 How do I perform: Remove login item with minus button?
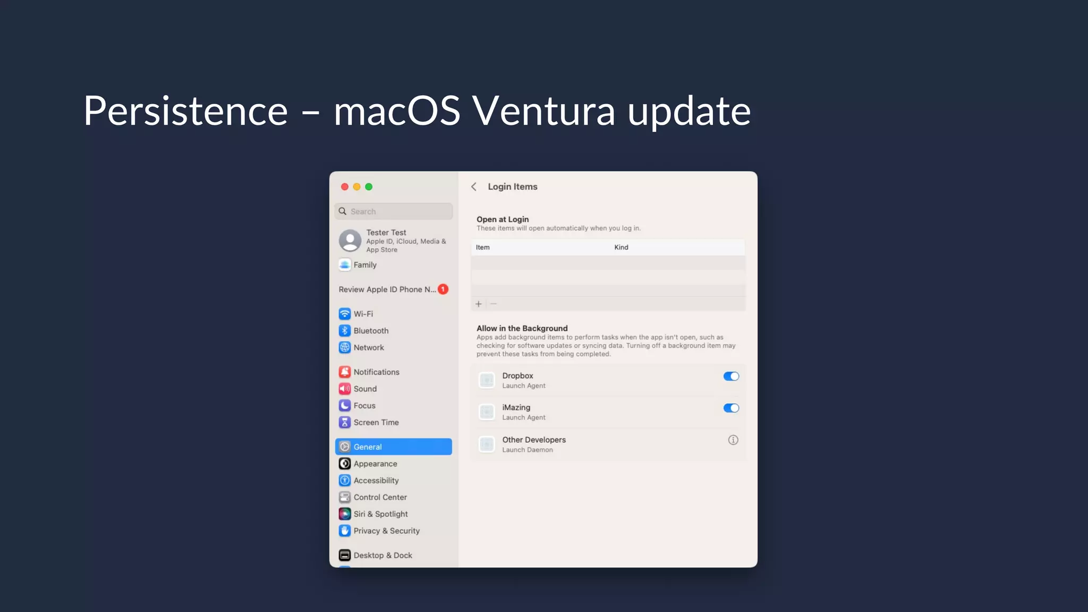(x=494, y=304)
